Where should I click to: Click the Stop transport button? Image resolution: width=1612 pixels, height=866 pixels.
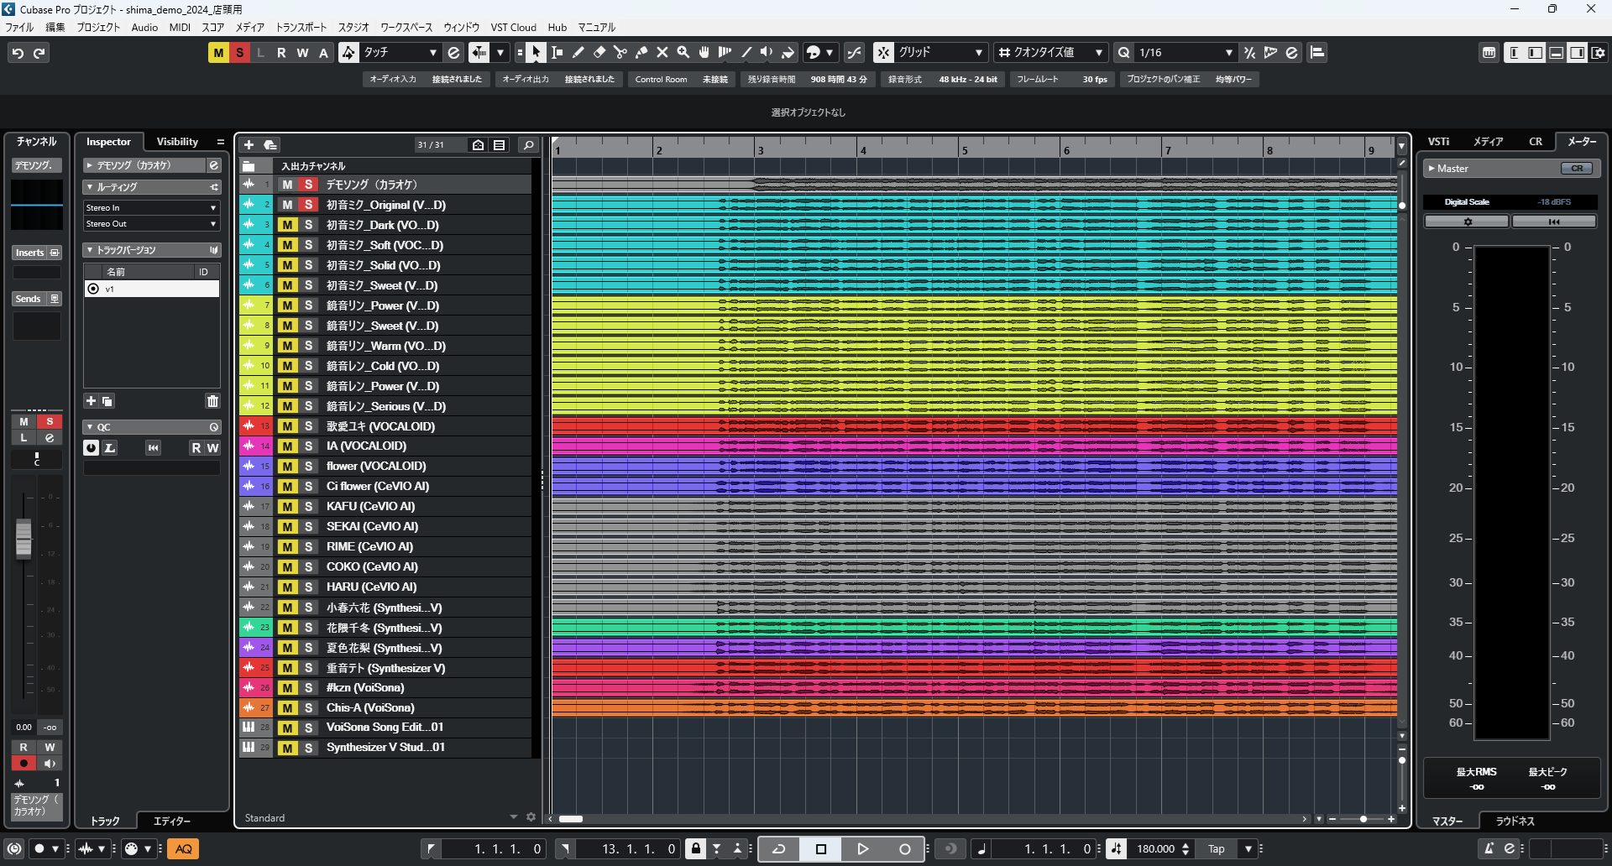point(821,849)
